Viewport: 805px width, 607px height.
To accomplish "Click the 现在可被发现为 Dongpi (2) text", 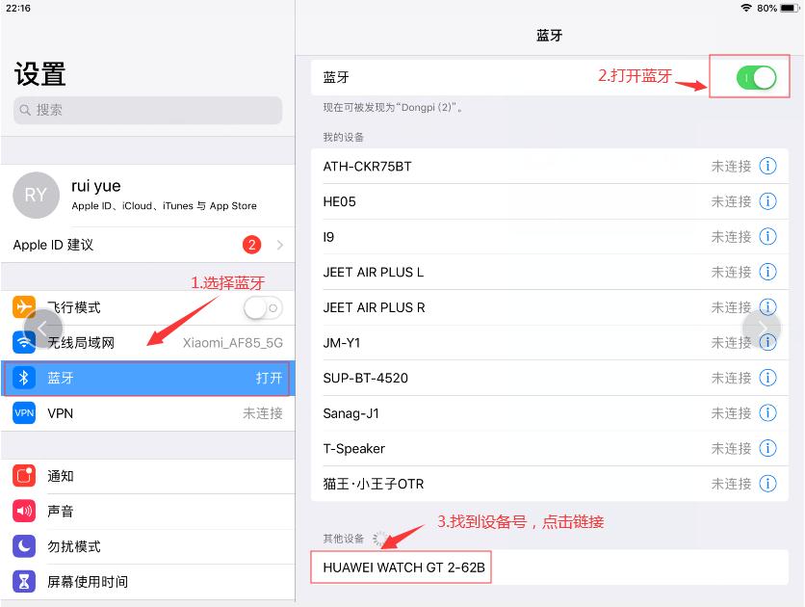I will pos(393,107).
